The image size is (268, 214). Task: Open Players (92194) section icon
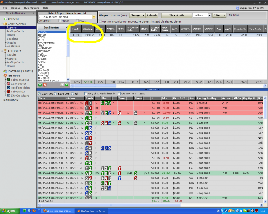pos(5,71)
